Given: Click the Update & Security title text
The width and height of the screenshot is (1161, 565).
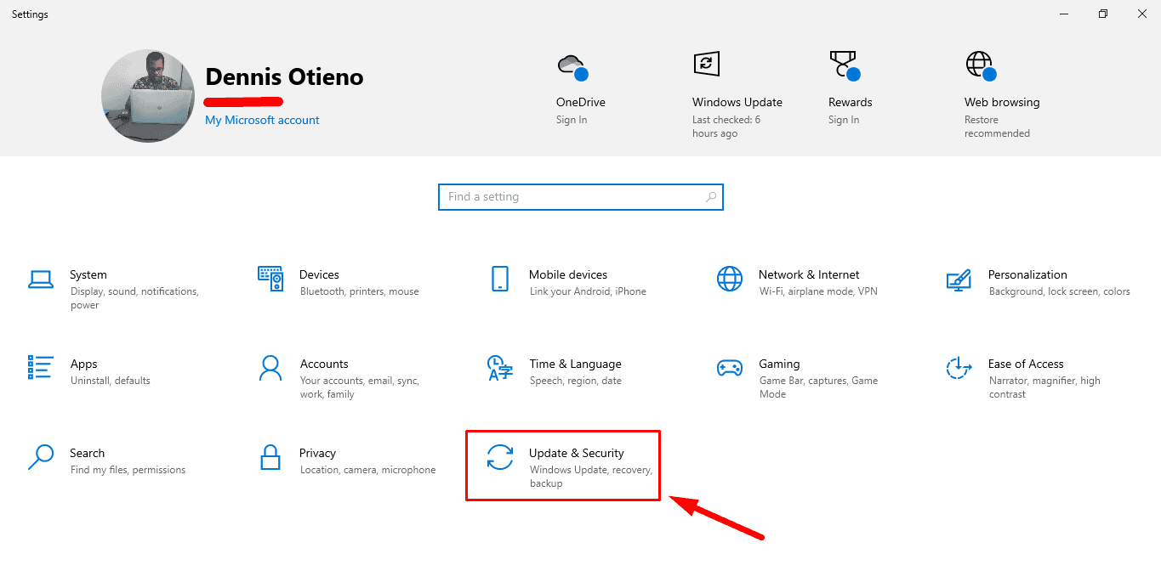Looking at the screenshot, I should click(x=577, y=453).
